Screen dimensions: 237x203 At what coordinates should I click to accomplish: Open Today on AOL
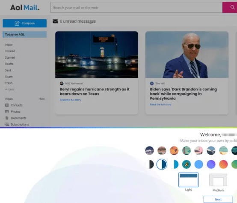tap(25, 35)
